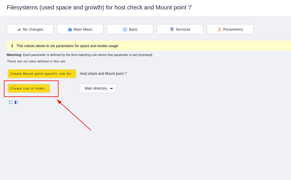Click Create Mount point specific rule for

point(42,74)
